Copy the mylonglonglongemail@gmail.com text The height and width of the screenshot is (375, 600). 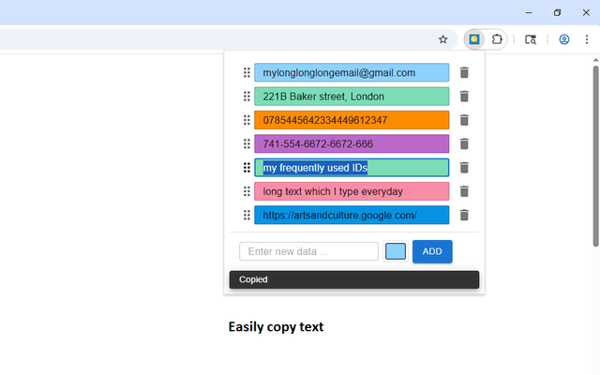(x=352, y=73)
